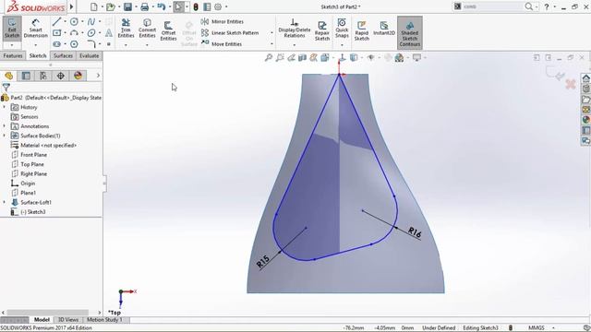Click the Undo icon
The image size is (591, 332).
pos(162,6)
